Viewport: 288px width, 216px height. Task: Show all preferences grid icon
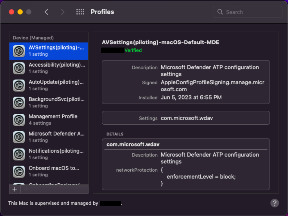(80, 12)
